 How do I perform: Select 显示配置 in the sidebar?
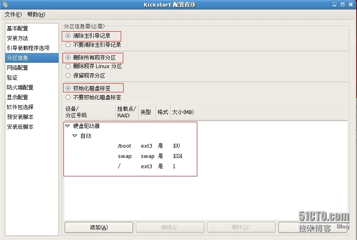[x=32, y=97]
